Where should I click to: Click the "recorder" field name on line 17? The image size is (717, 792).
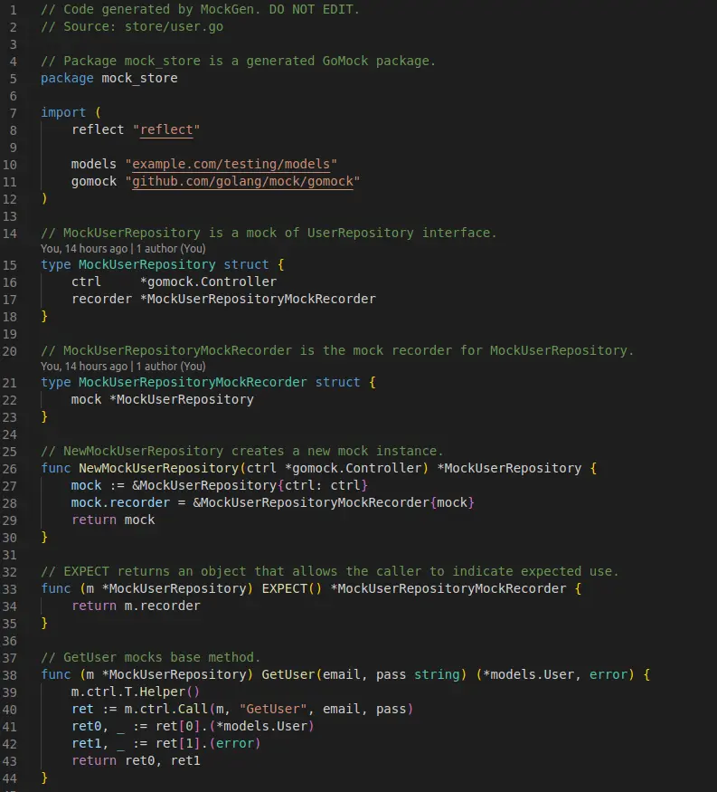(101, 299)
